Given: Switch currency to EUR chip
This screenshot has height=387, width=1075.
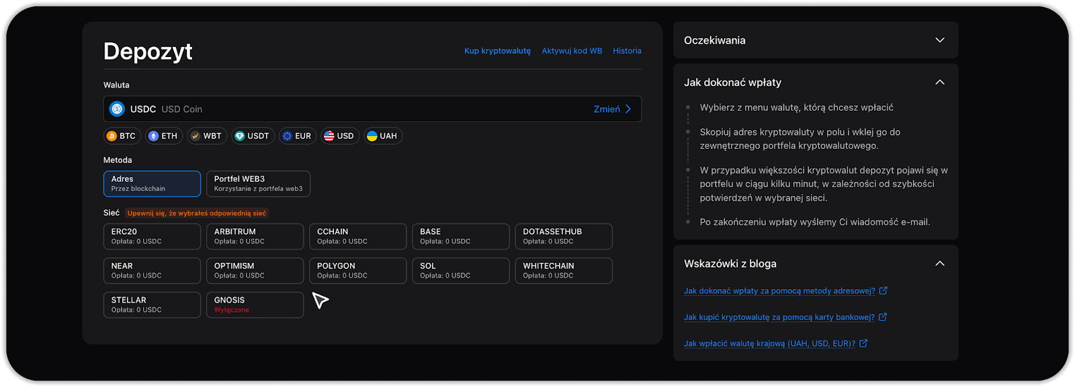Looking at the screenshot, I should [x=297, y=136].
